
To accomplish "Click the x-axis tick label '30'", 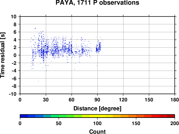I will coord(46,100).
